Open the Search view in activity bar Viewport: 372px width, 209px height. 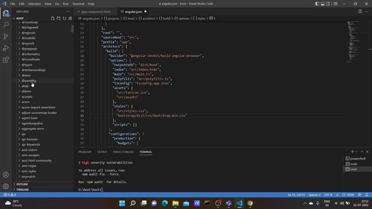(x=6, y=24)
